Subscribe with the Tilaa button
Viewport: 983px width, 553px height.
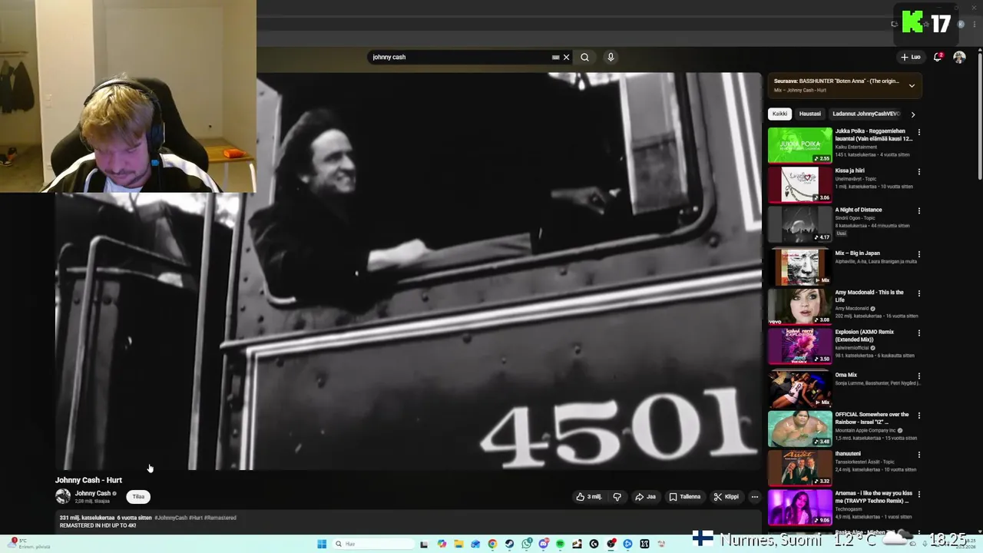coord(138,496)
